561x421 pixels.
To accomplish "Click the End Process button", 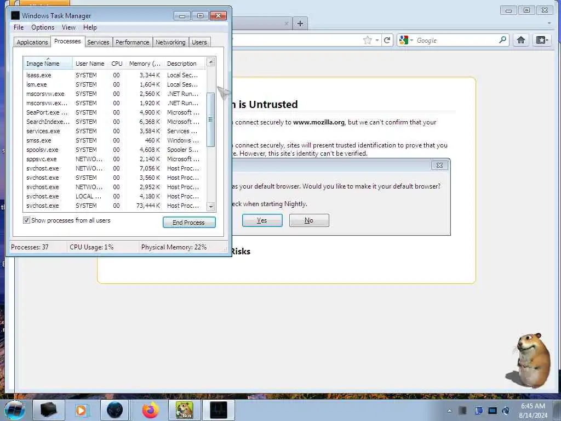I will (189, 223).
